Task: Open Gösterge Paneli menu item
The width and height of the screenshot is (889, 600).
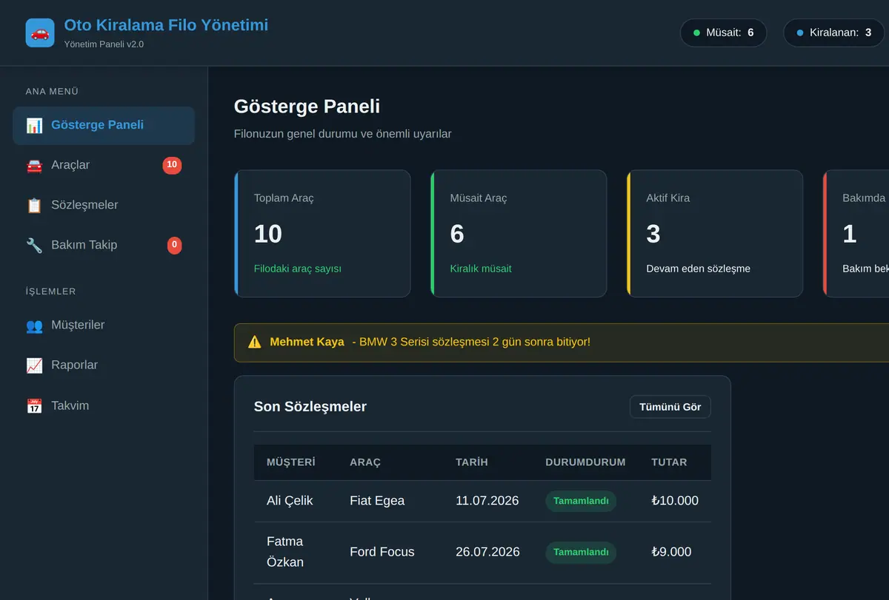Action: coord(104,125)
